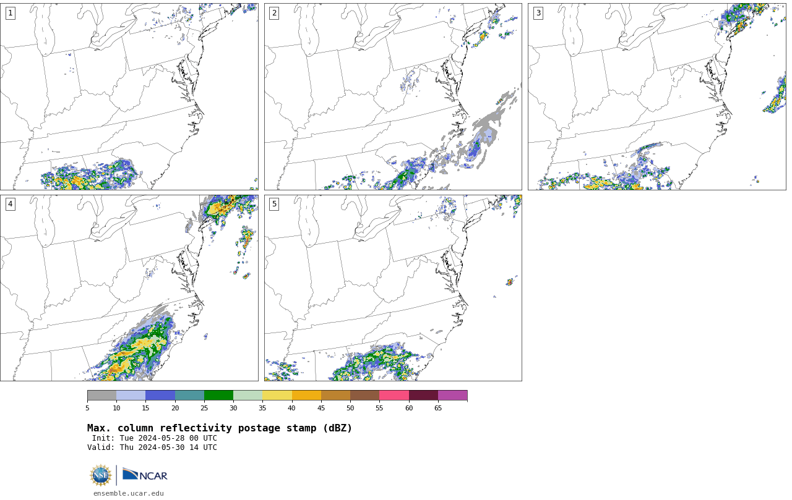Click the ensemble.ucar.edu text
The height and width of the screenshot is (500, 792).
pos(129,493)
